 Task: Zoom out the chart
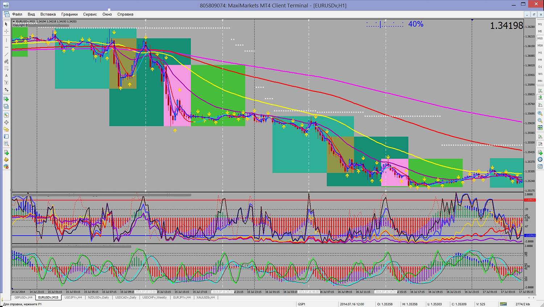(540, 120)
